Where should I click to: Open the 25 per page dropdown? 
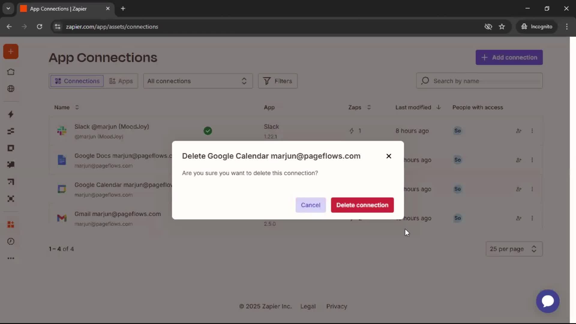(514, 249)
